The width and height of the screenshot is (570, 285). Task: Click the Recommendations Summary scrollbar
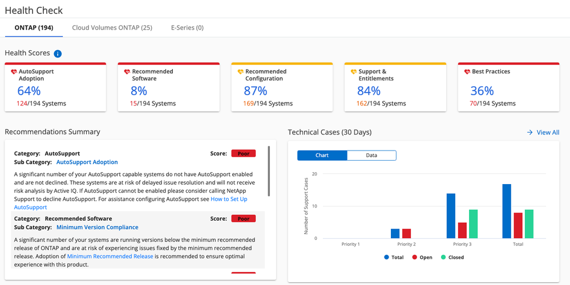[x=269, y=171]
